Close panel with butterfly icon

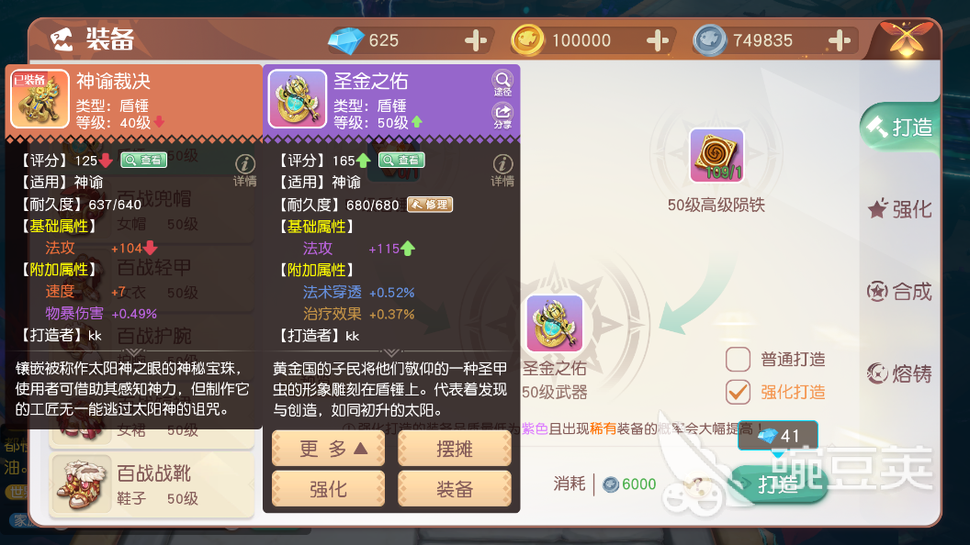click(907, 39)
